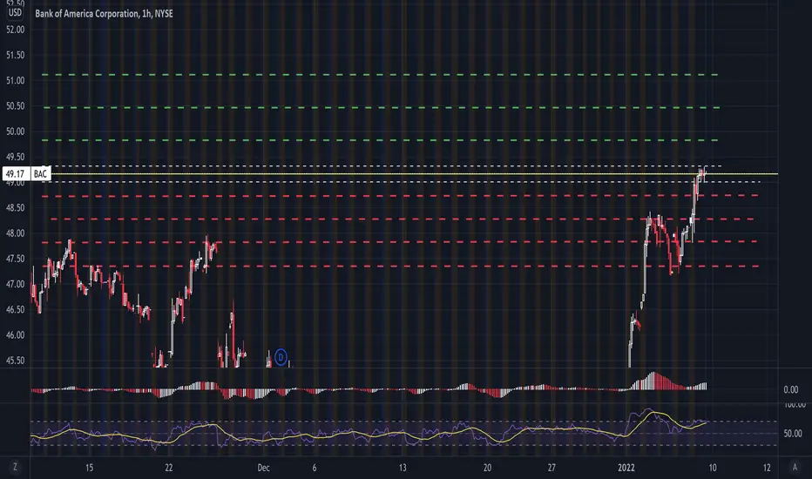Click the 0.00 histogram scale value
Viewport: 812px width, 479px height.
pyautogui.click(x=791, y=389)
